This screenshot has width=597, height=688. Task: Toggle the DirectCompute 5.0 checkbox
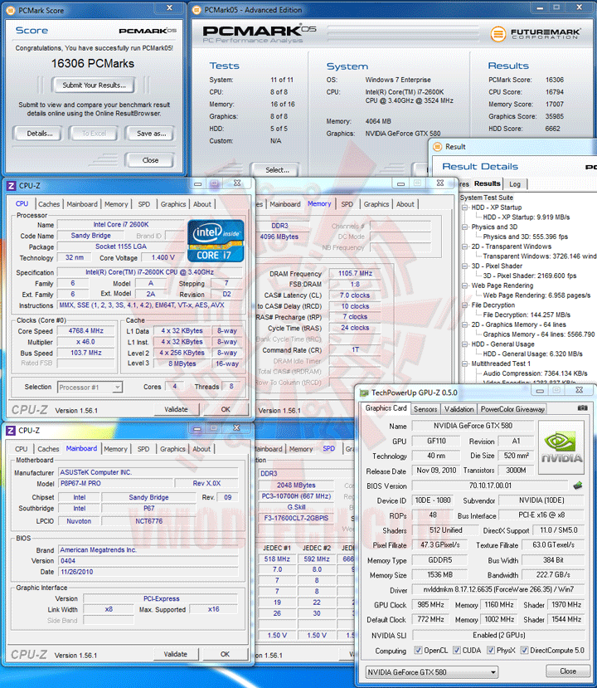click(x=524, y=651)
